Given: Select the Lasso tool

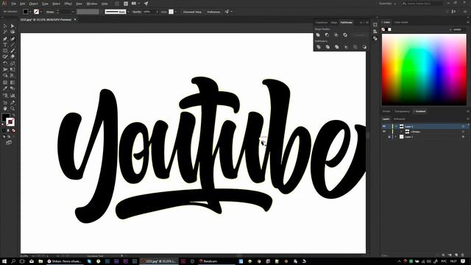Looking at the screenshot, I should [13, 32].
